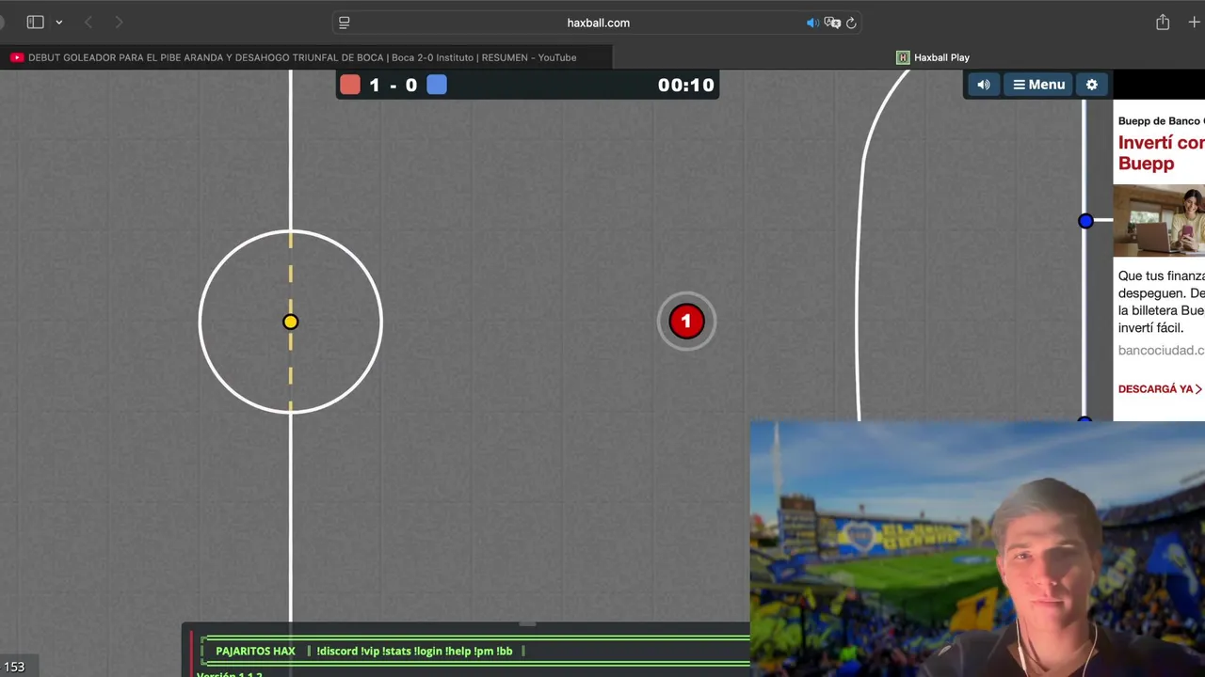Click the ad image of woman with phone
Screen dimensions: 1205x677
coord(1159,221)
